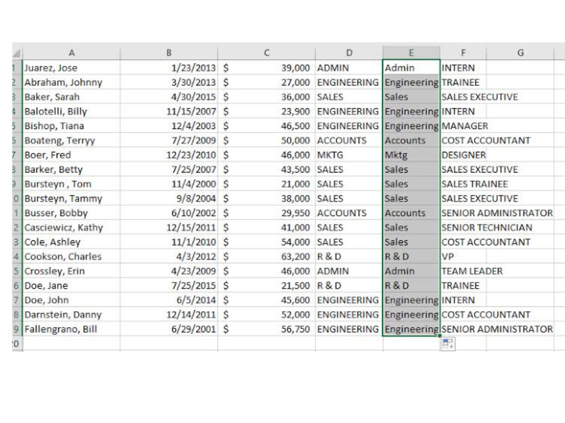Click cell containing Bursteyn, Tammy

(71, 198)
